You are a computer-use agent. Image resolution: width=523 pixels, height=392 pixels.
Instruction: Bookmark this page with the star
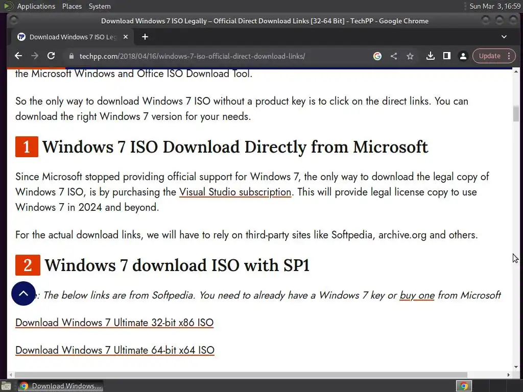coord(410,56)
